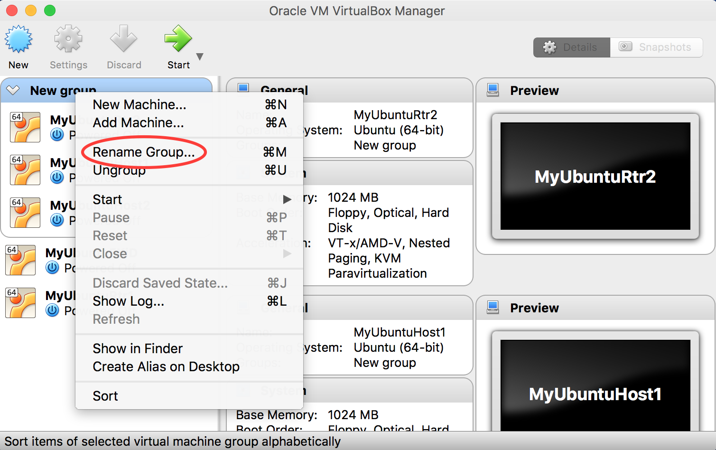Collapse the New group disclosure chevron
Screen dimensions: 716x450
pyautogui.click(x=12, y=90)
